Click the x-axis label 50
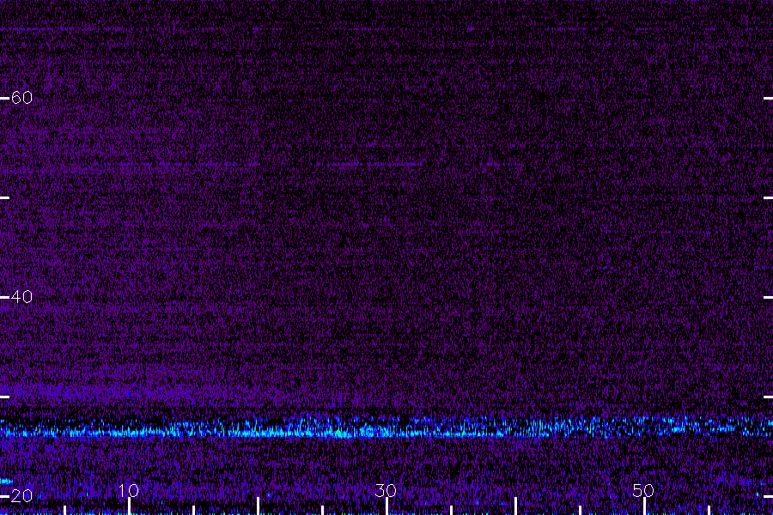 [643, 490]
